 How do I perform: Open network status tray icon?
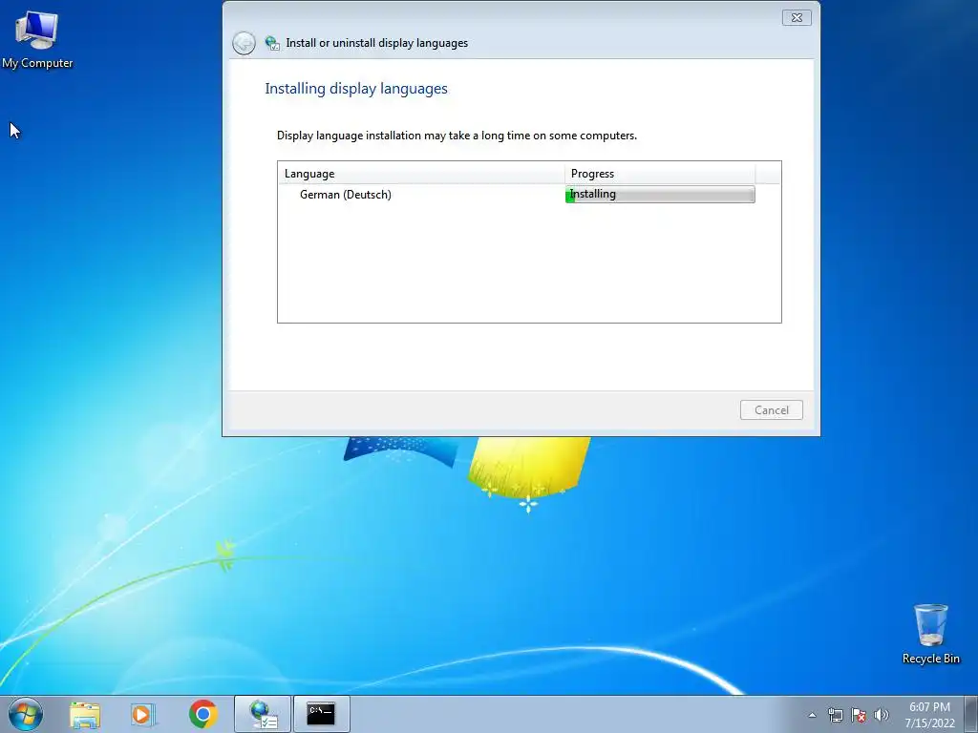835,715
